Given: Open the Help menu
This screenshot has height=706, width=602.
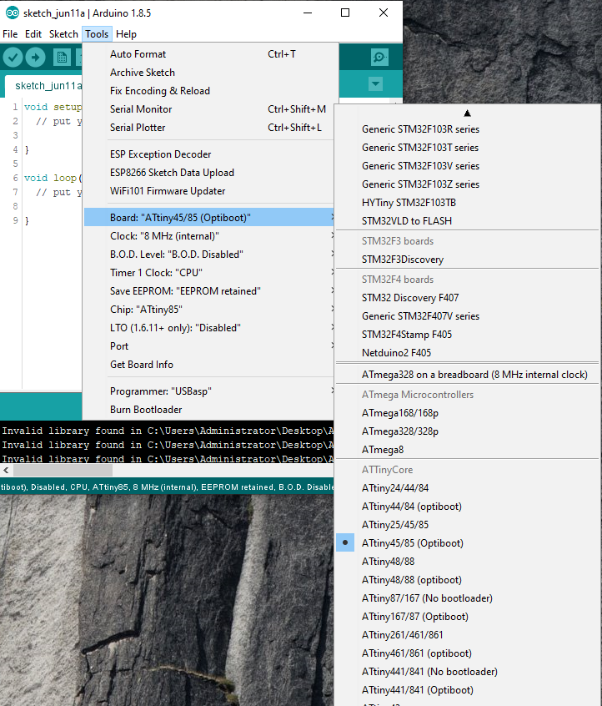Looking at the screenshot, I should coord(126,34).
